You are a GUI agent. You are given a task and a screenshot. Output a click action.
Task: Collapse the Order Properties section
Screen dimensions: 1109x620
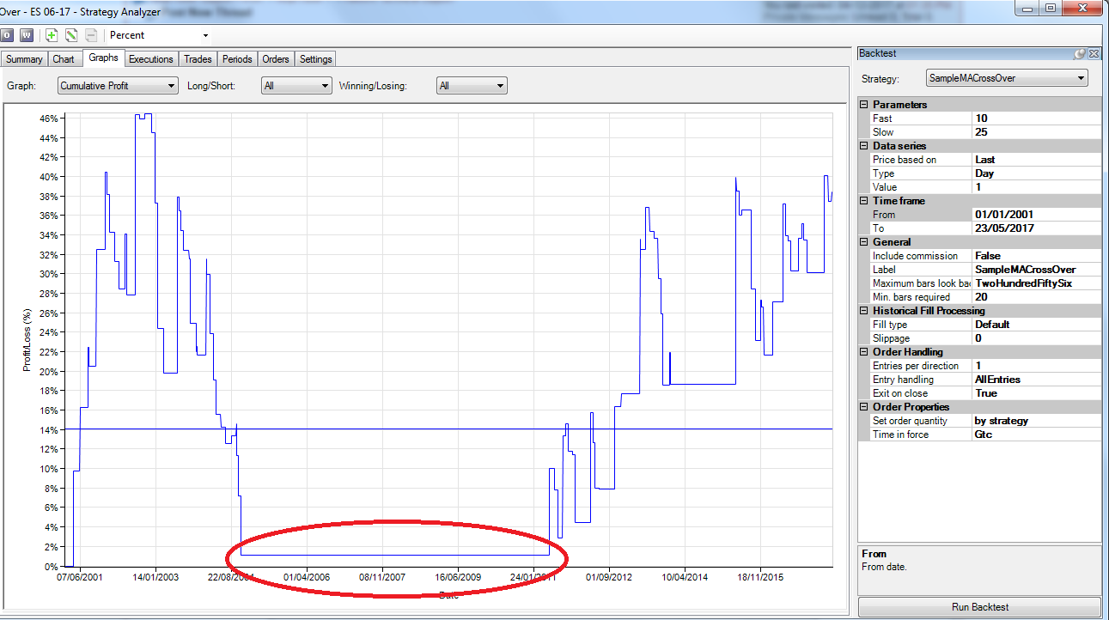point(865,407)
